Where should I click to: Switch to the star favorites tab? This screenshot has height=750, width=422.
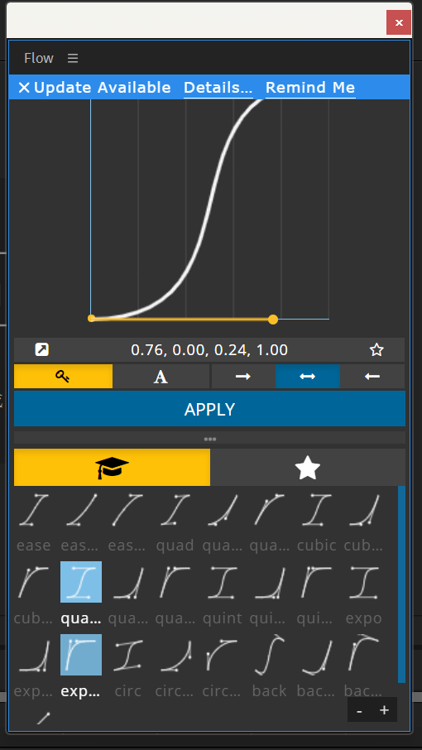tap(307, 468)
